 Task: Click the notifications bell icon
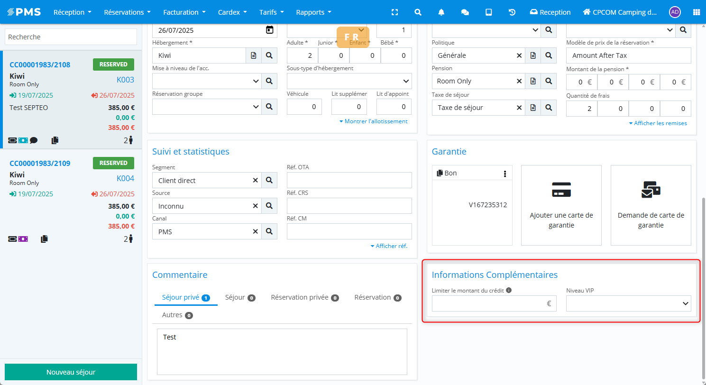[x=441, y=12]
